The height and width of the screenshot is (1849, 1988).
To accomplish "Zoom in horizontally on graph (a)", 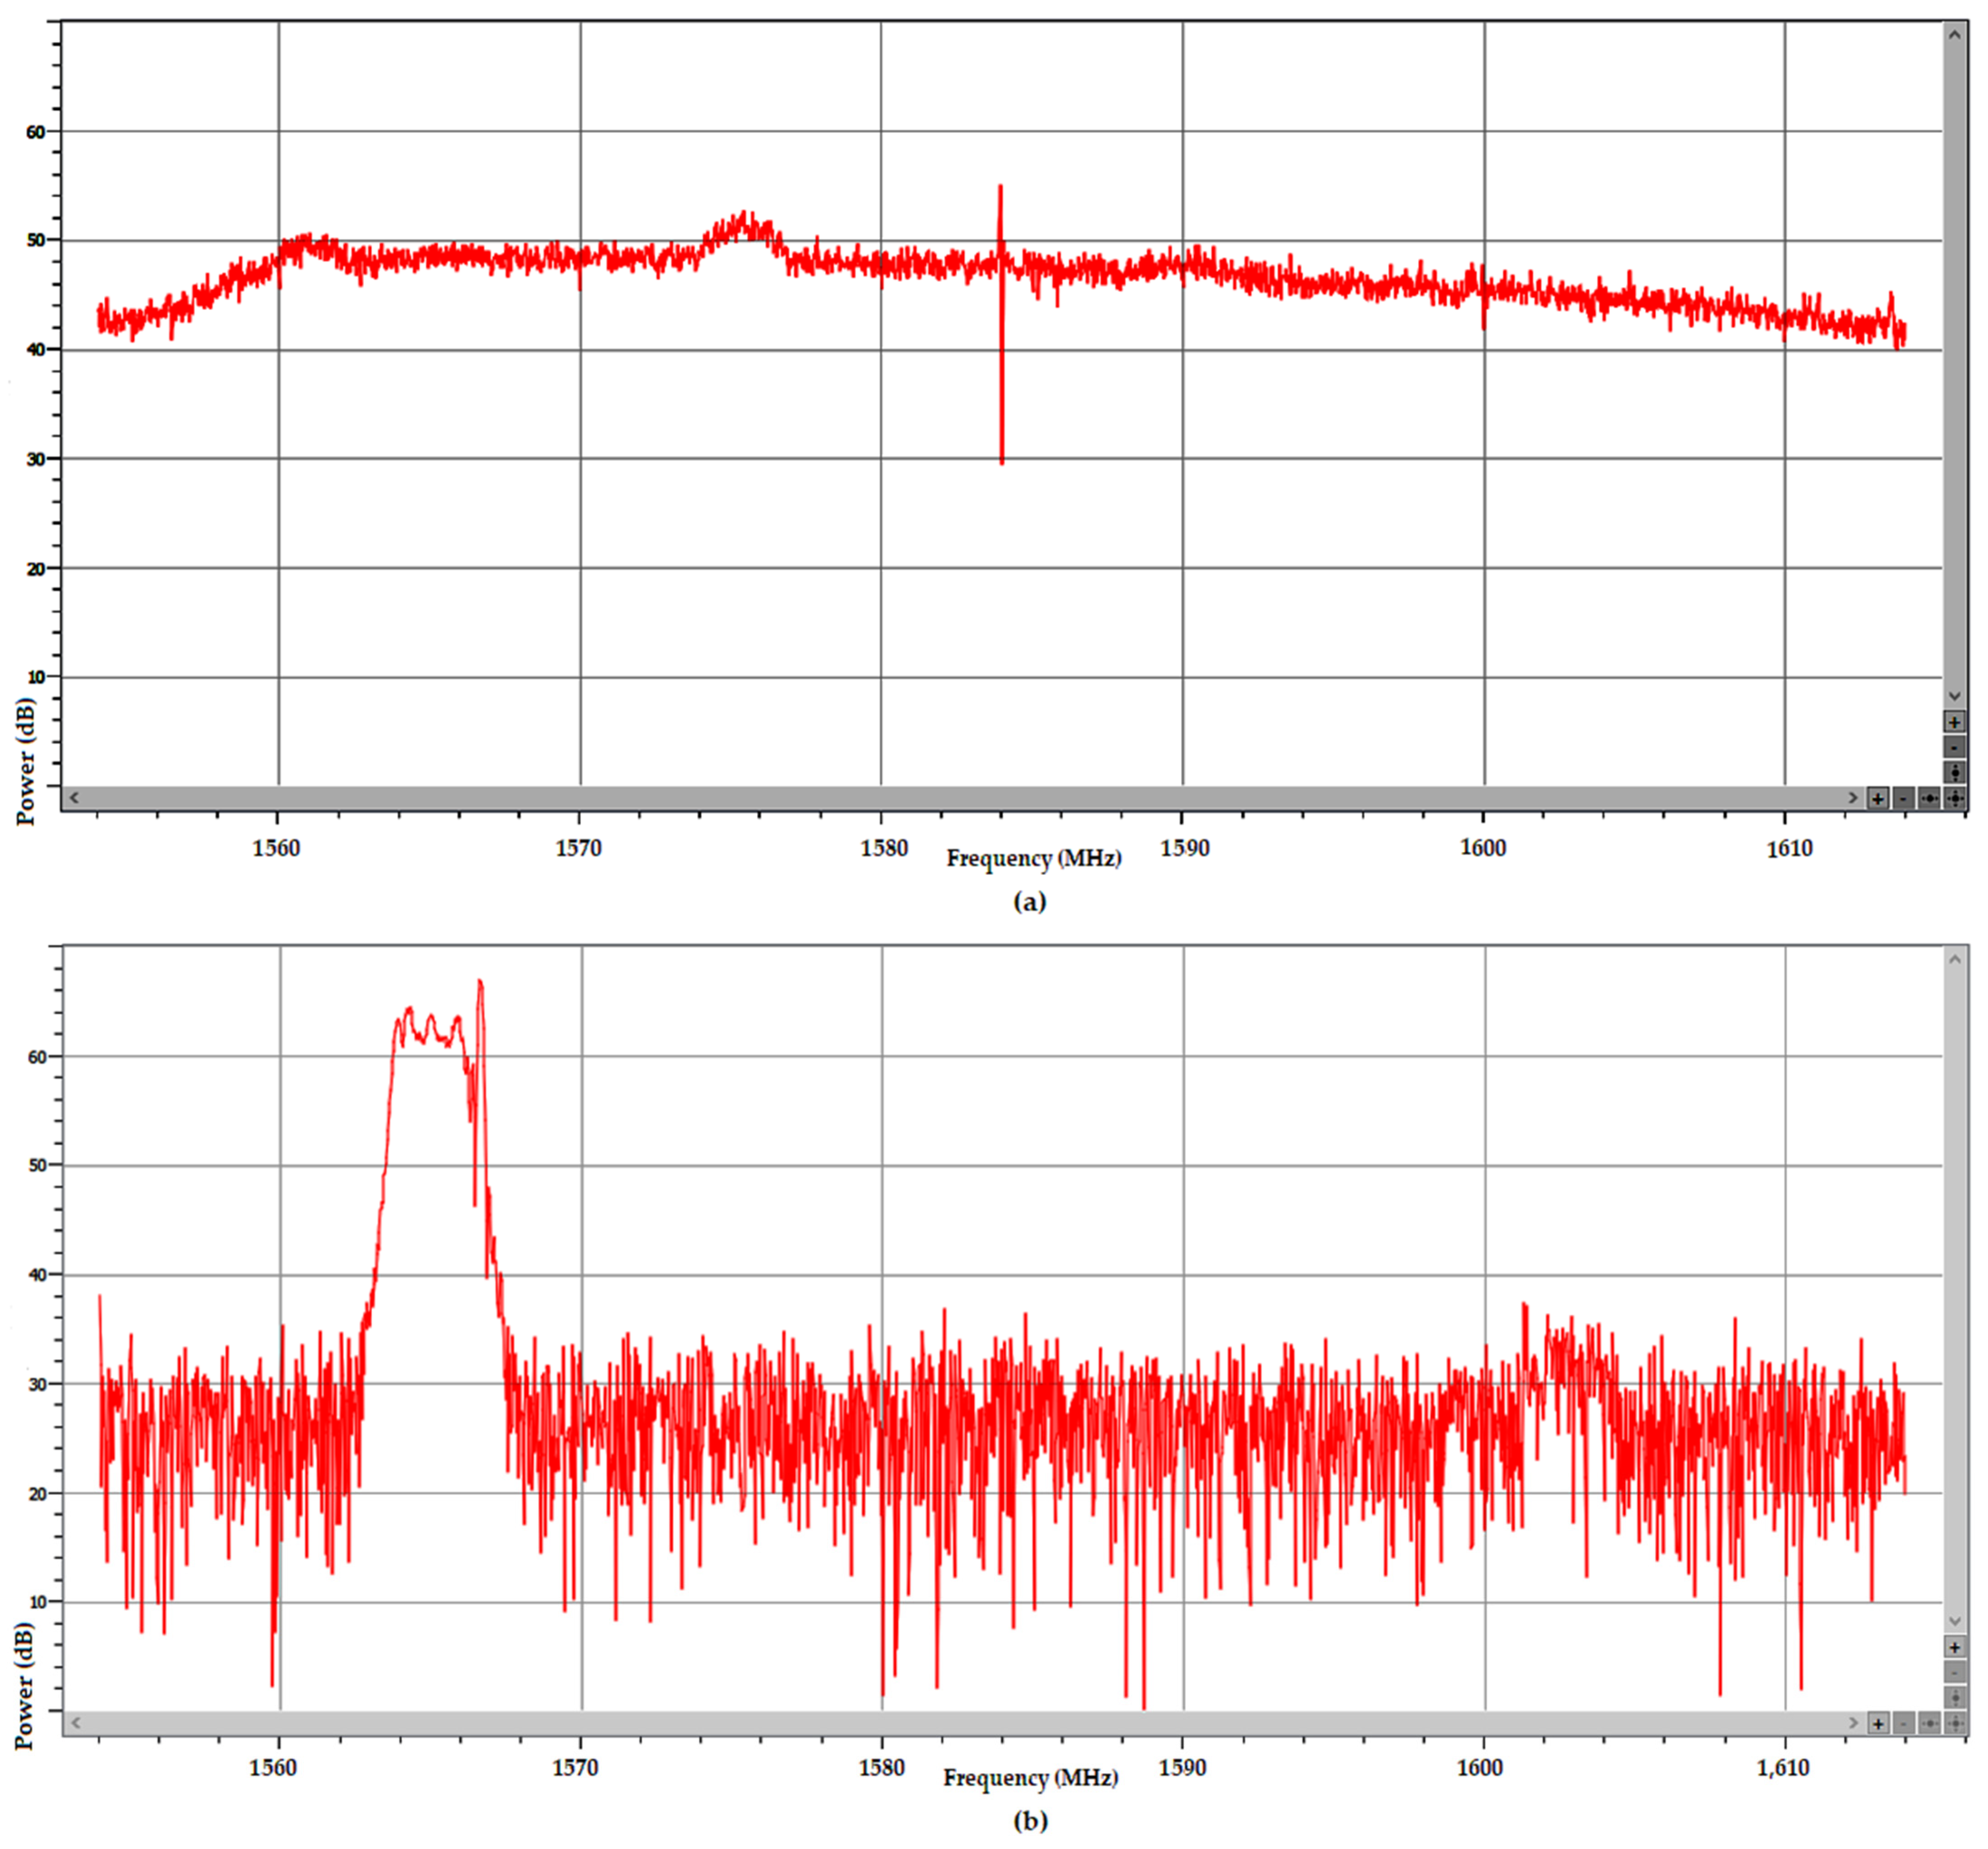I will coord(1878,798).
